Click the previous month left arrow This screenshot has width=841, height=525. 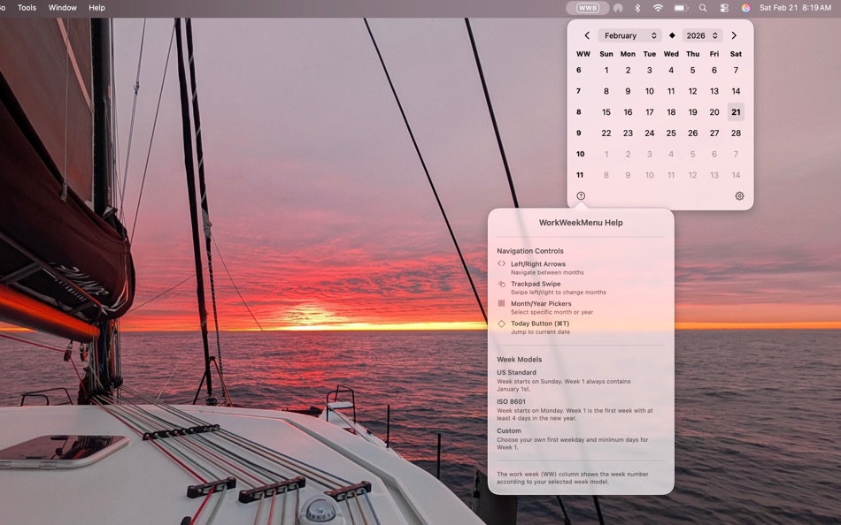(x=587, y=35)
